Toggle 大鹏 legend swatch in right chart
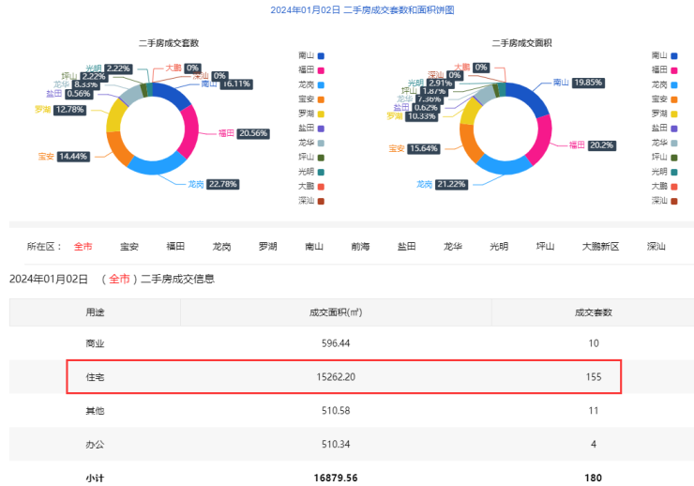Viewport: 694px width, 486px height. point(674,187)
